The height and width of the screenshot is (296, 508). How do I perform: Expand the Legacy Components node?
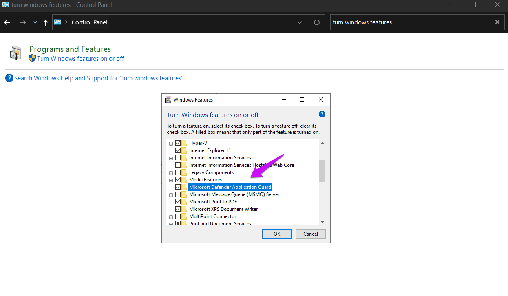pos(171,173)
